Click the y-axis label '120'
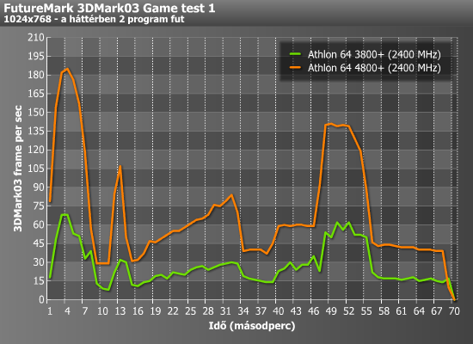Viewport: 473px width, 344px height. click(x=36, y=150)
